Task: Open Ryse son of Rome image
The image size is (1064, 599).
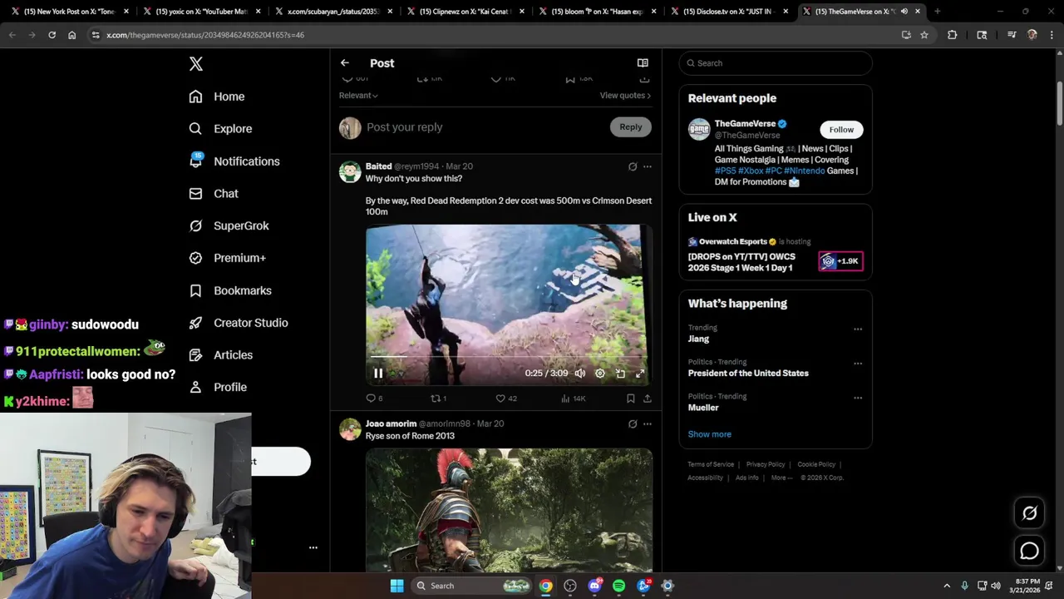Action: point(509,510)
